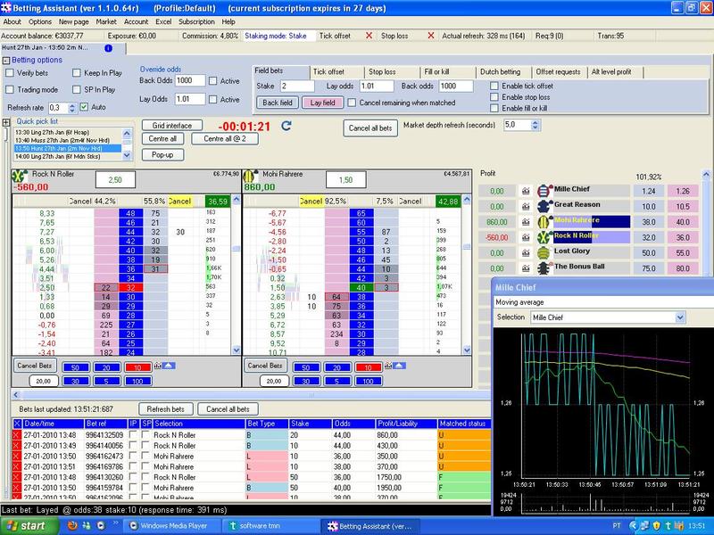714x535 pixels.
Task: Cancel bet 9964169786 with red X
Action: (17, 466)
